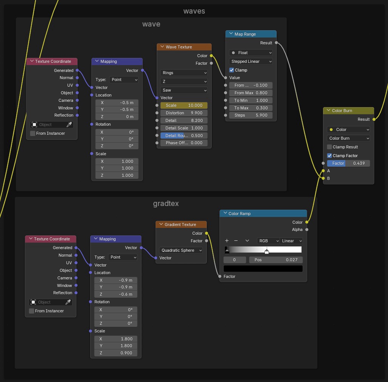Click the black color swatch in Color Ramp

[x=263, y=268]
